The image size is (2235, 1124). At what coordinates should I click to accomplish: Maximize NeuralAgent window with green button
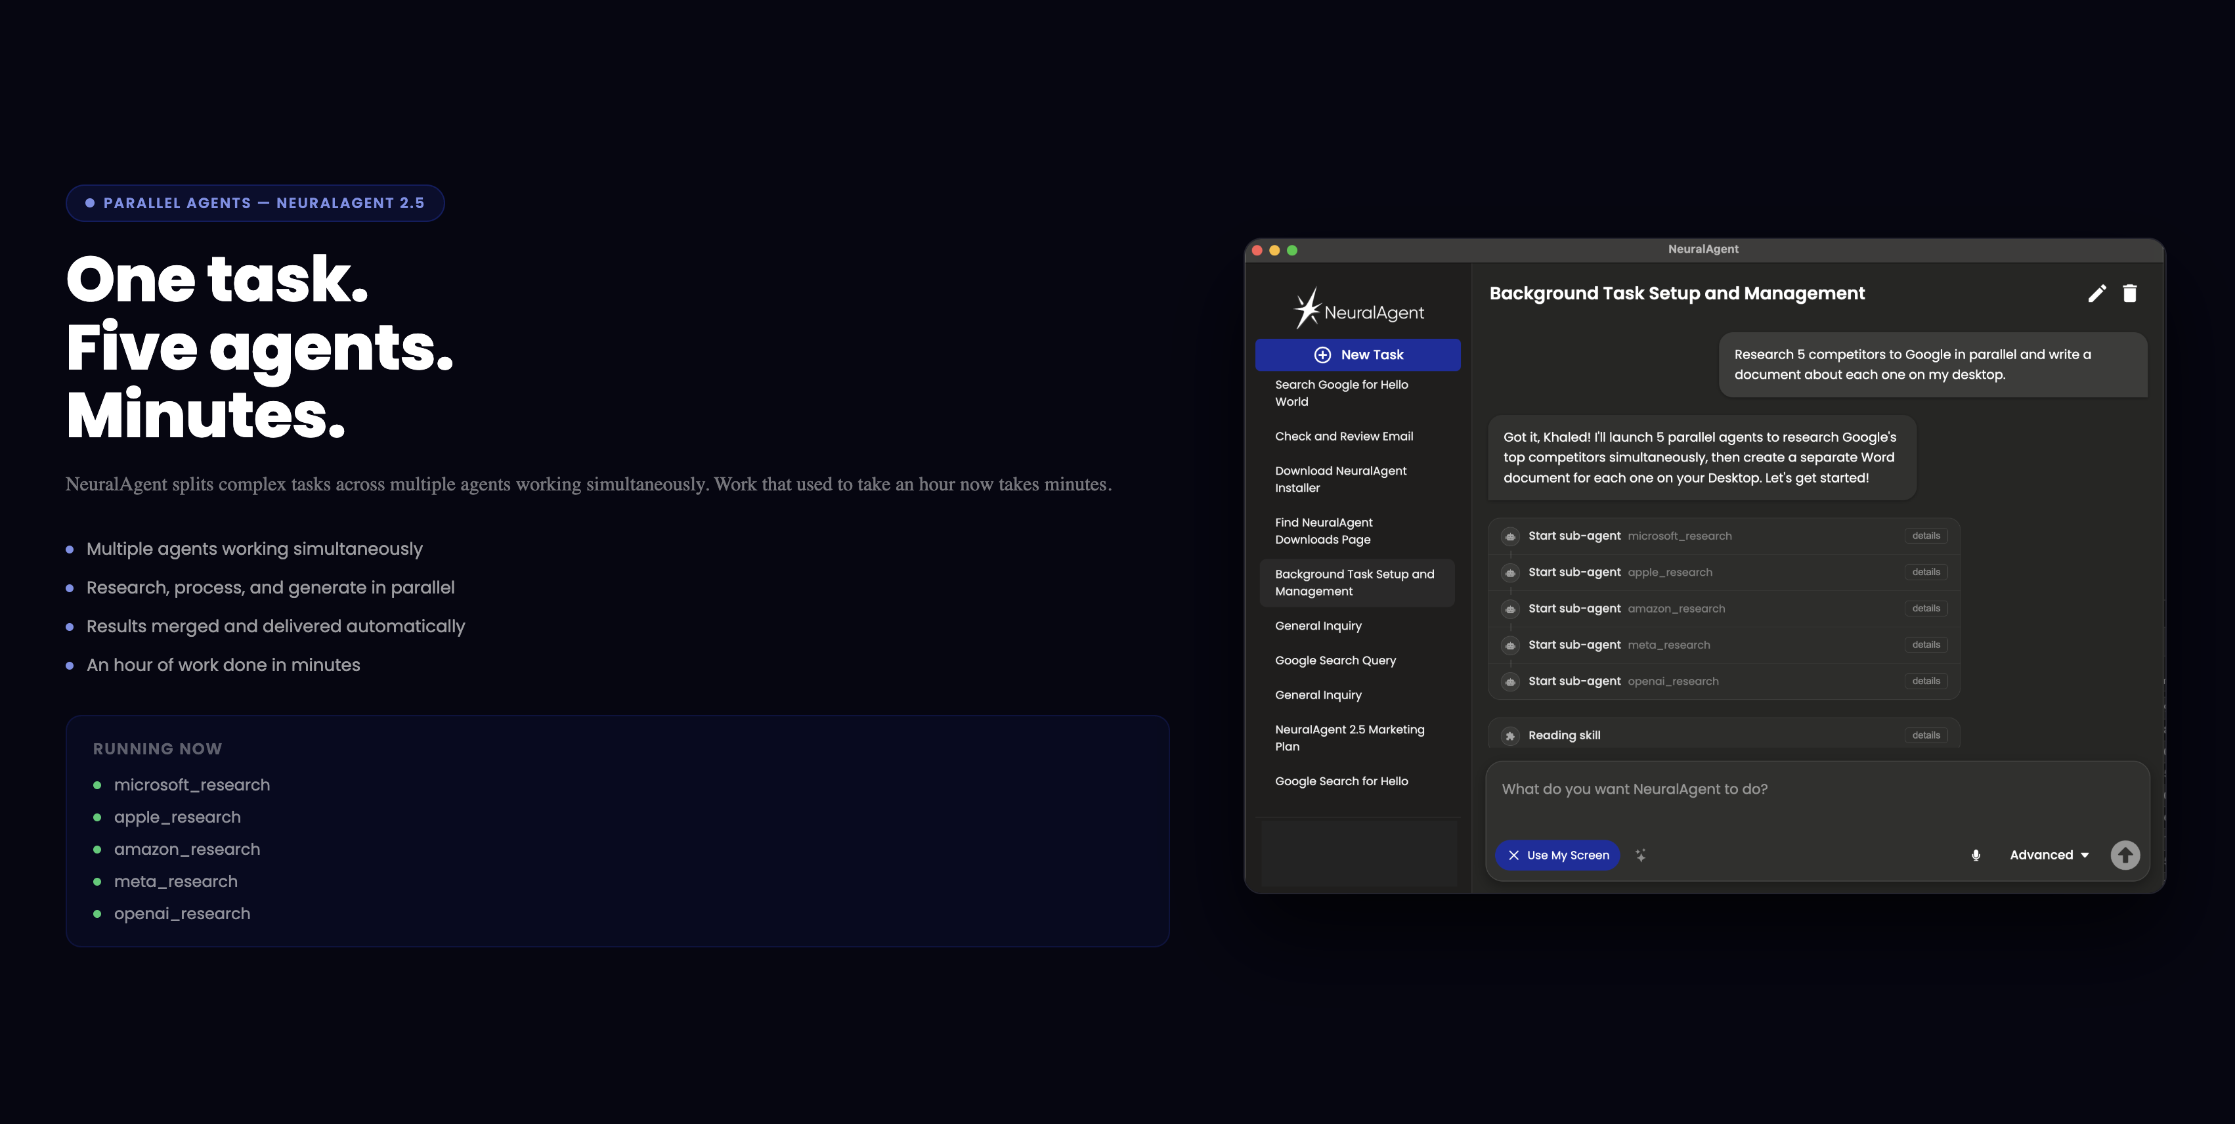click(1292, 251)
